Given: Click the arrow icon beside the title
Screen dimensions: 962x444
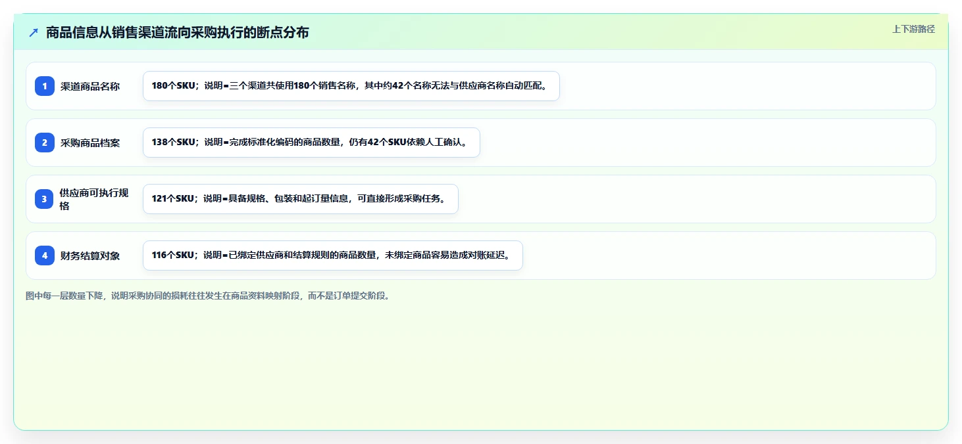Looking at the screenshot, I should point(34,32).
